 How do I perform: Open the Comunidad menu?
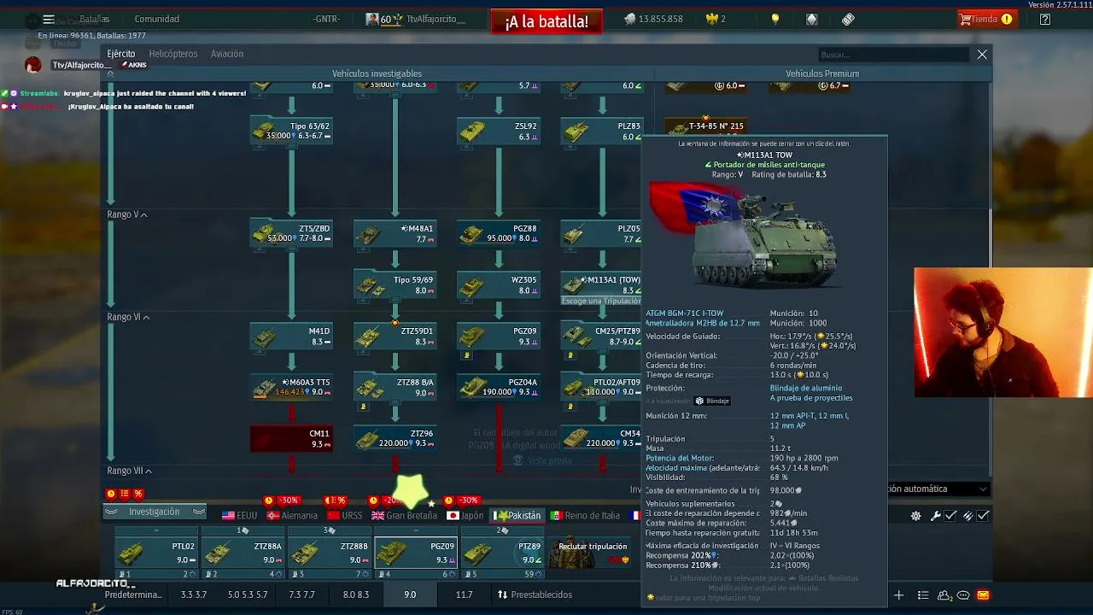click(x=157, y=19)
